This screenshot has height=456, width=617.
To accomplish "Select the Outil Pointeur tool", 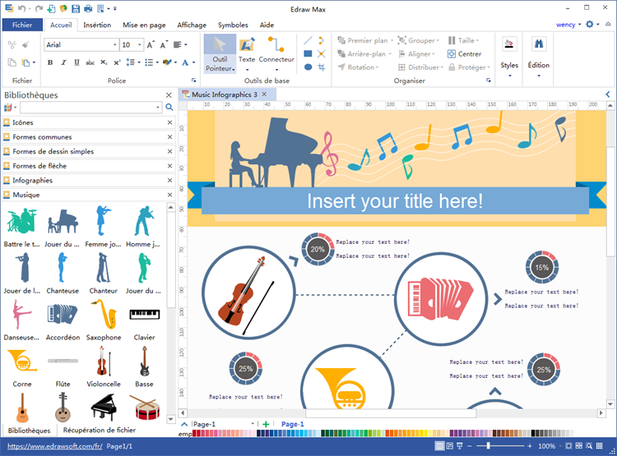I will click(220, 53).
